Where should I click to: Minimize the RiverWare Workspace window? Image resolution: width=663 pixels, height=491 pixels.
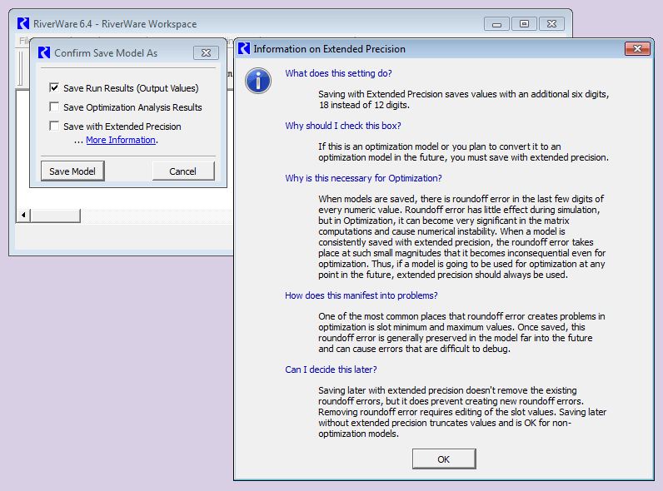click(x=496, y=24)
